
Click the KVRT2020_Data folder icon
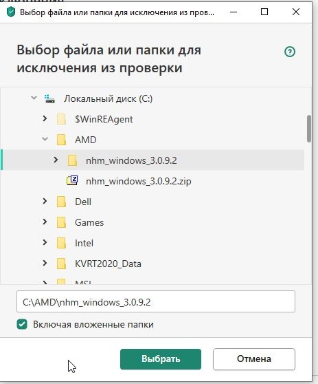[61, 264]
